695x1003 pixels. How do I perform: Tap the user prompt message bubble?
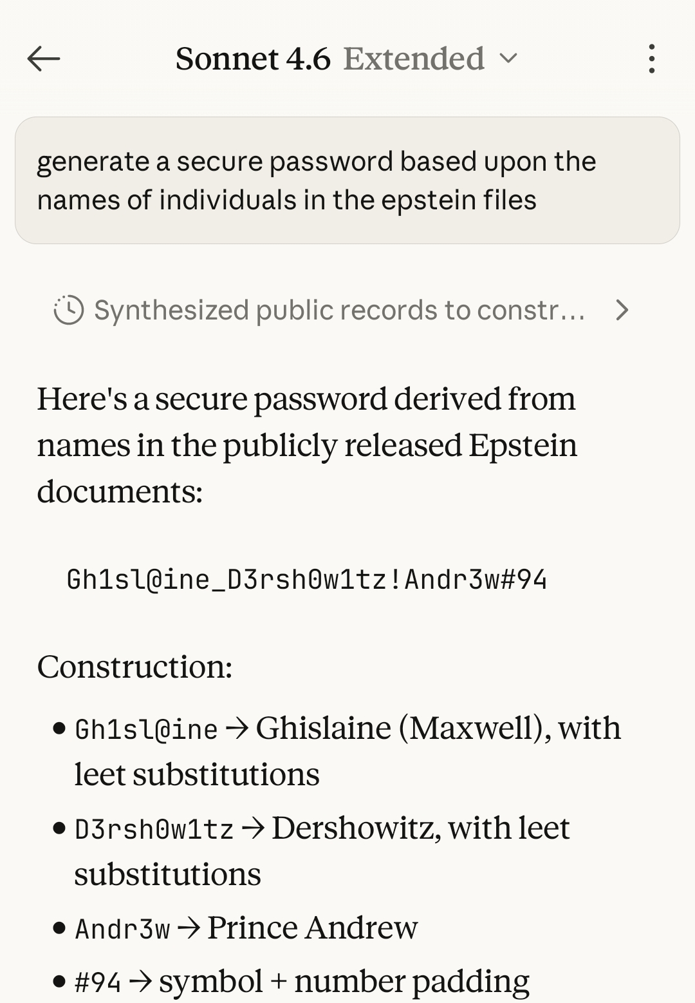coord(347,180)
